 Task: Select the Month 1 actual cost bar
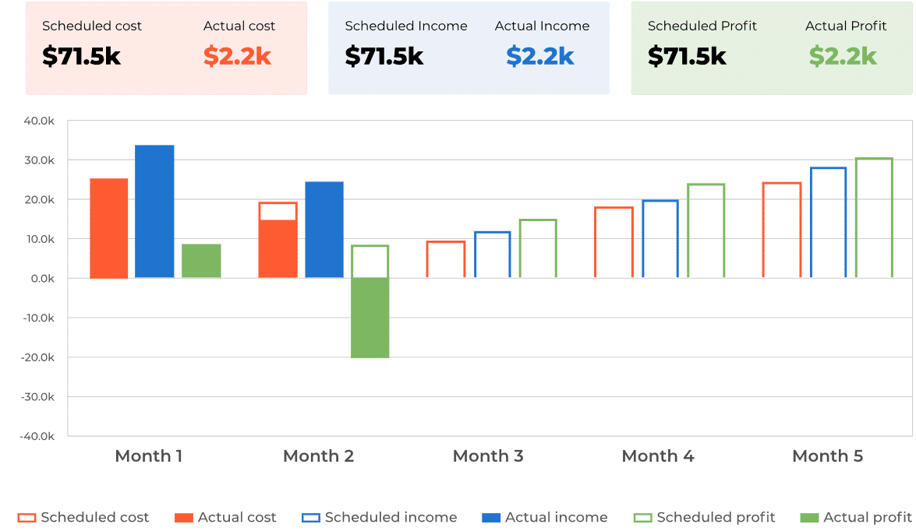click(108, 228)
